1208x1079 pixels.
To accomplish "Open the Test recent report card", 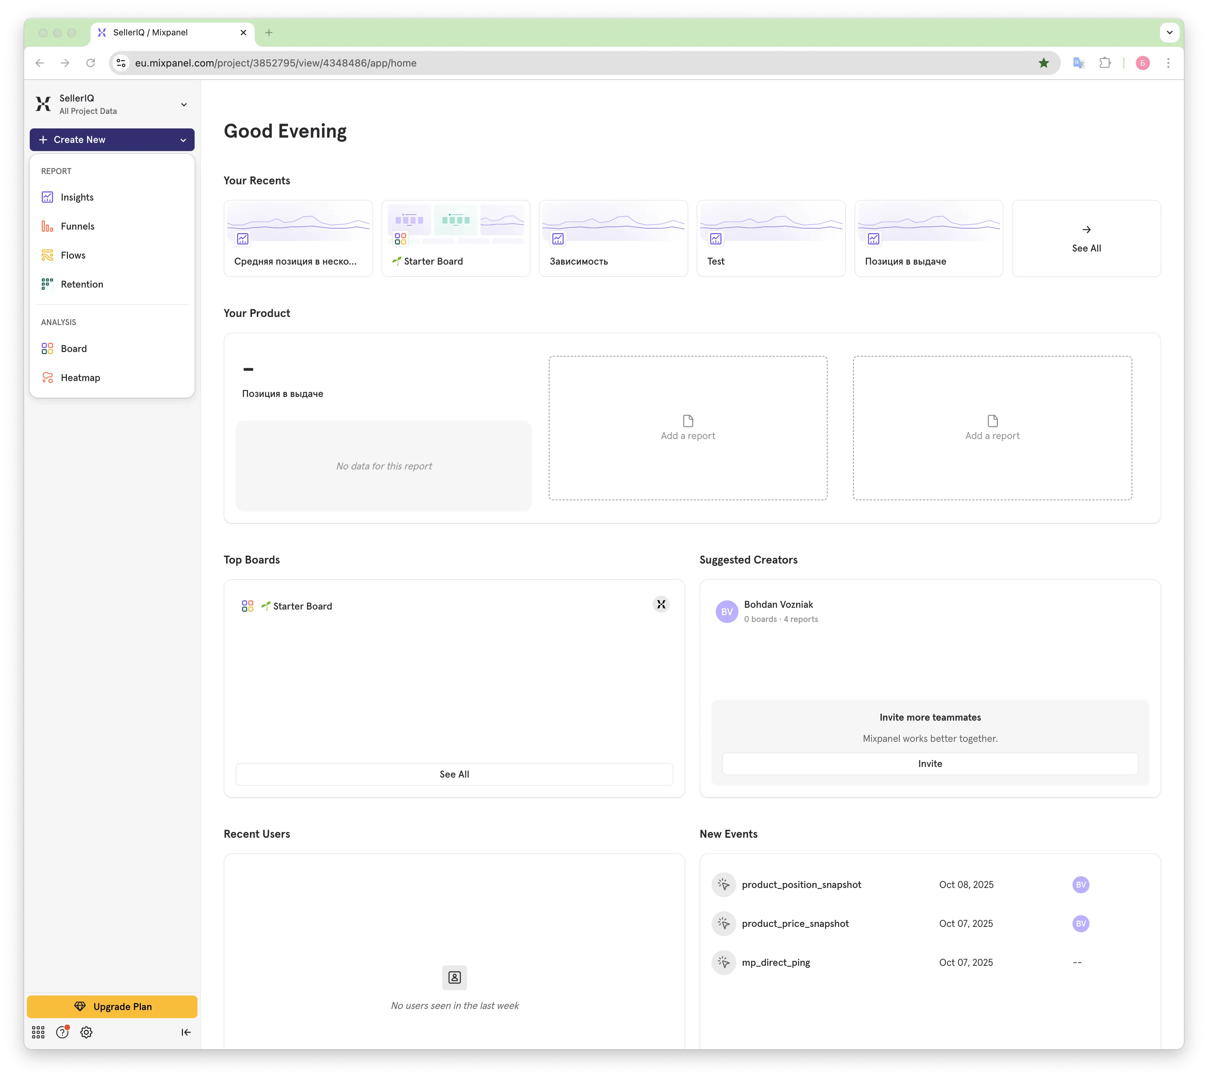I will click(x=771, y=238).
